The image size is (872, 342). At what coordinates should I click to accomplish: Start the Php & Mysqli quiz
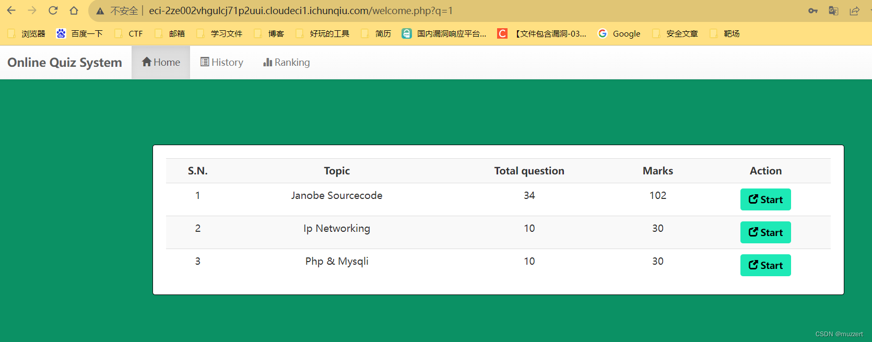[765, 265]
